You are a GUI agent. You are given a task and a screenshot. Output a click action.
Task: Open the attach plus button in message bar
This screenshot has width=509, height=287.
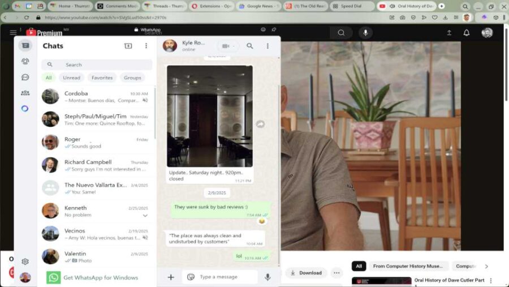point(171,277)
